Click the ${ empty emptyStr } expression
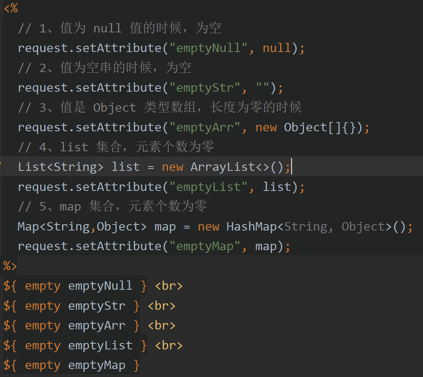The height and width of the screenshot is (377, 423). coord(72,306)
